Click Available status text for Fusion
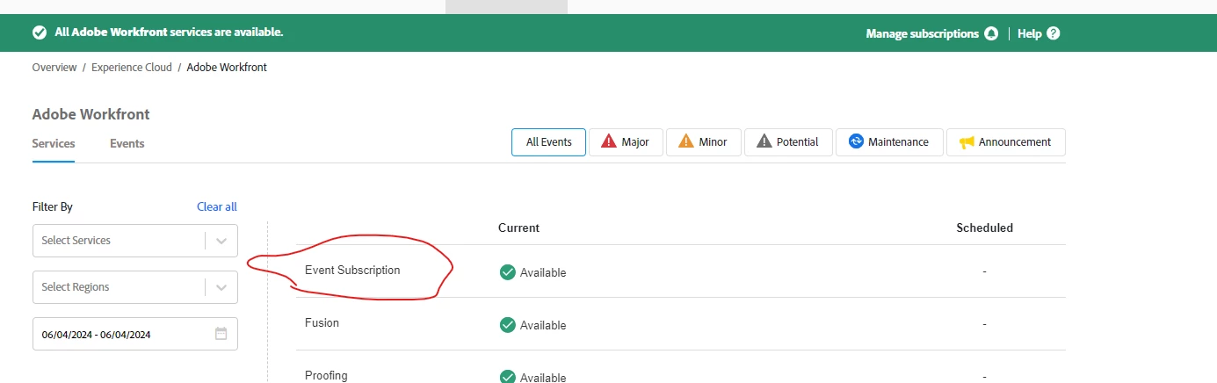This screenshot has height=383, width=1217. 543,325
